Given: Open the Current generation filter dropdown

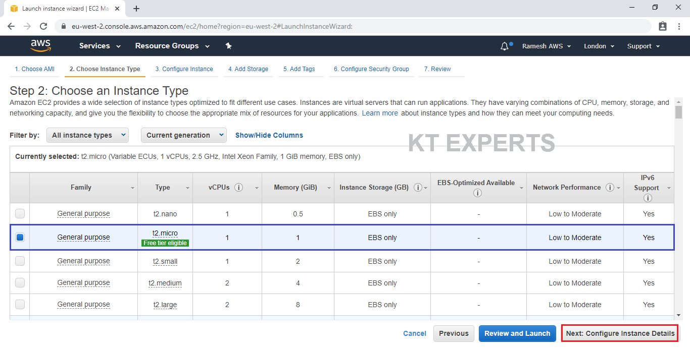Looking at the screenshot, I should point(184,135).
